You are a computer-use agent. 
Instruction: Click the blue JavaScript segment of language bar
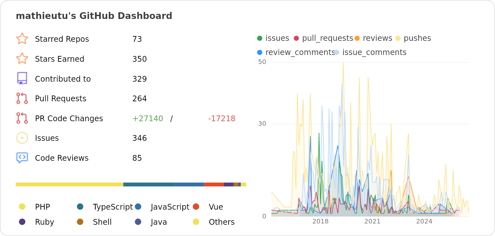tap(189, 185)
